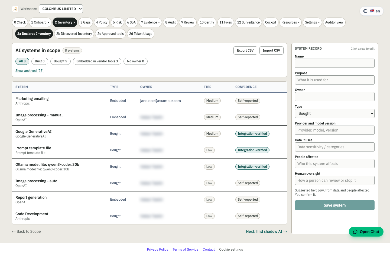390x256 pixels.
Task: Open the Cockpit page
Action: pos(271,22)
